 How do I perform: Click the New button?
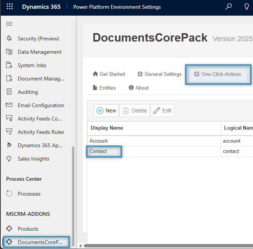click(x=106, y=111)
